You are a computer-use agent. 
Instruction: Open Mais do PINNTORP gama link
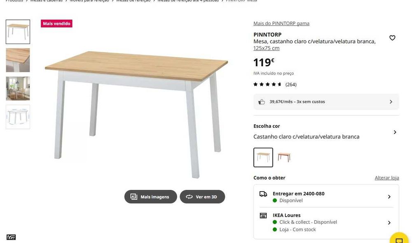(281, 23)
